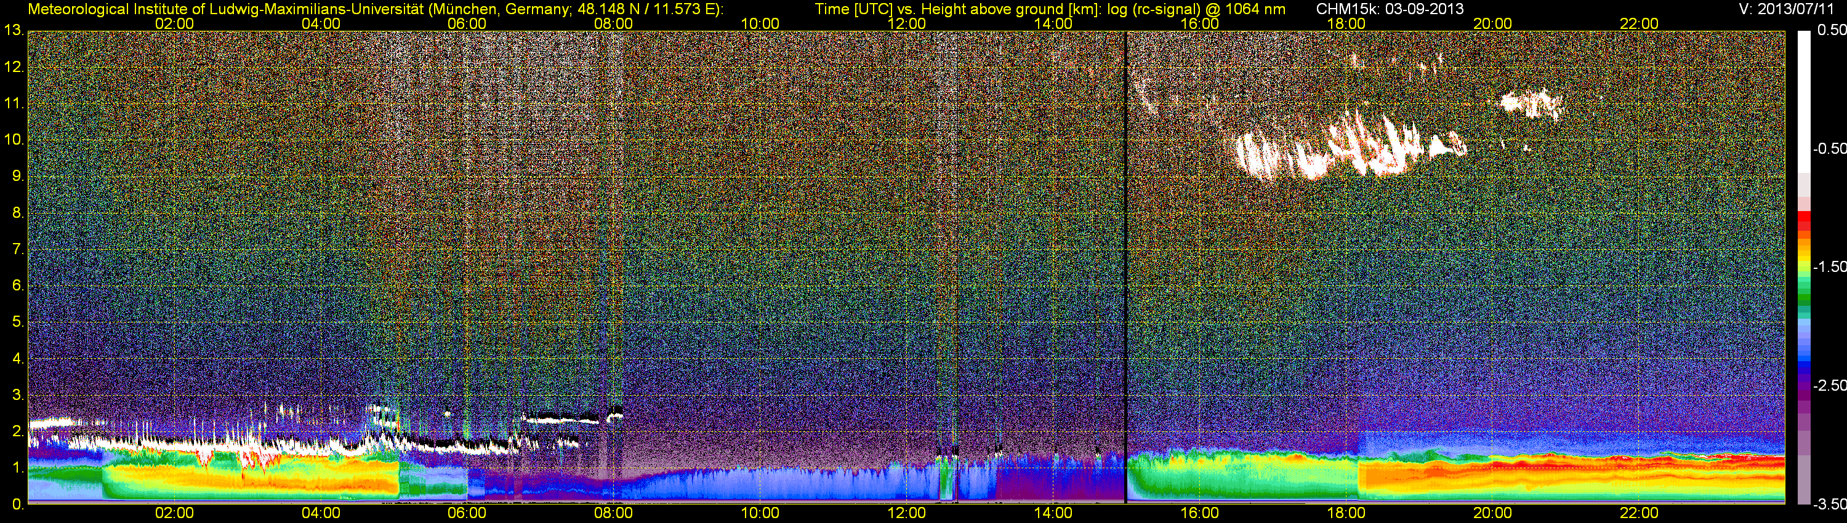
Task: Click the "V: 2013/07/11" version text
Action: point(1787,9)
